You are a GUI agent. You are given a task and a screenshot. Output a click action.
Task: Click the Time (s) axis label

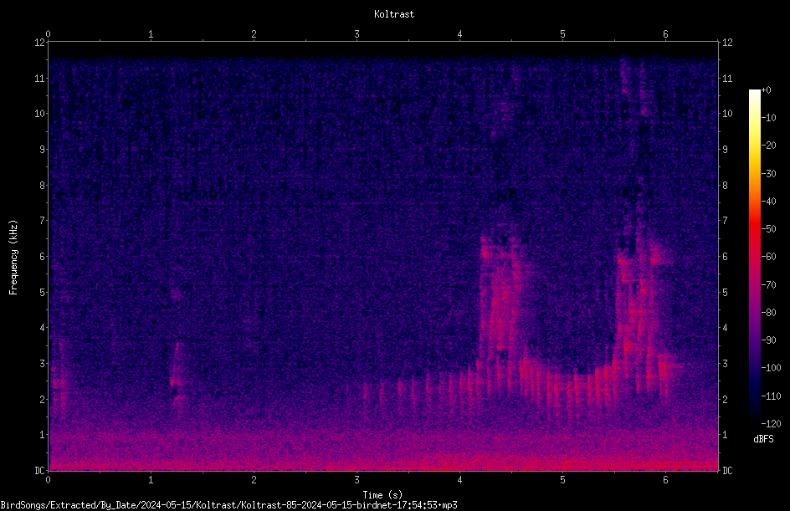(382, 495)
